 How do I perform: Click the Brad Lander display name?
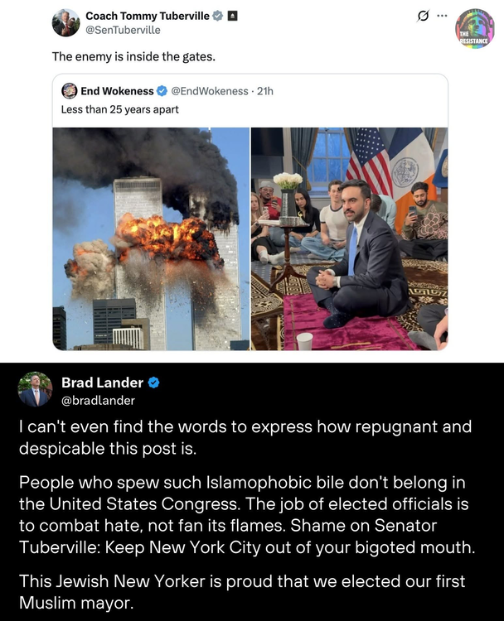102,383
